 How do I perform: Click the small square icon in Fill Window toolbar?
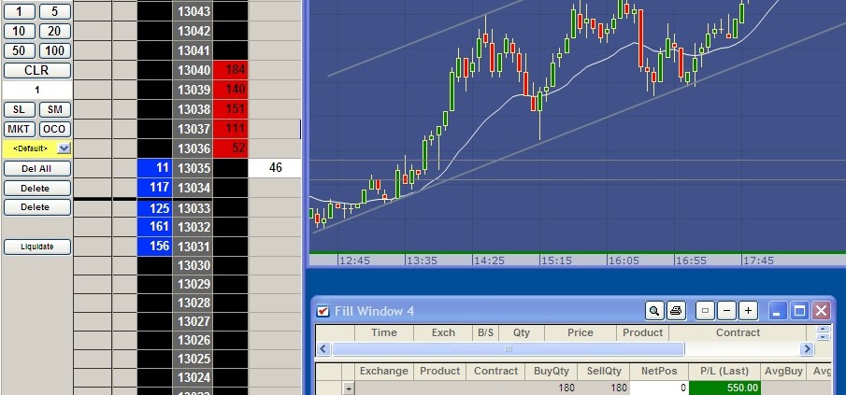coord(706,311)
